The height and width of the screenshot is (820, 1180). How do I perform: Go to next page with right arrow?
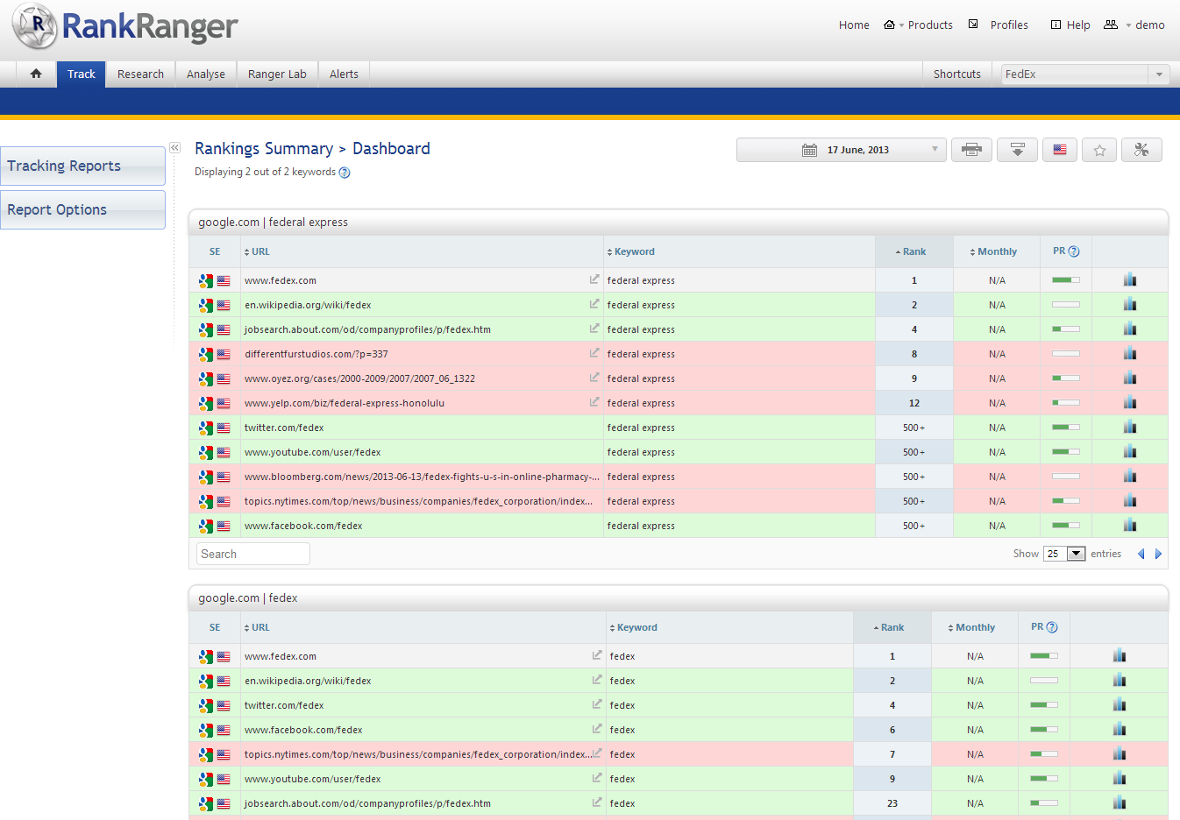pos(1158,554)
